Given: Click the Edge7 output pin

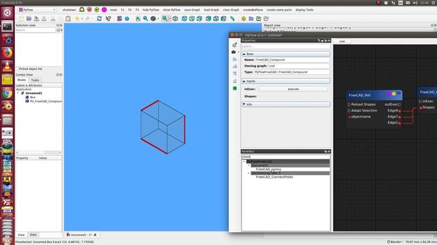Looking at the screenshot, I should (x=399, y=117).
